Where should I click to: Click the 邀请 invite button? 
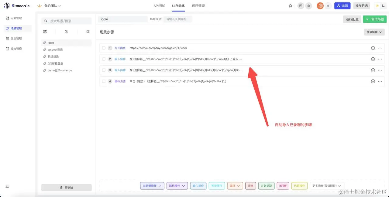pyautogui.click(x=343, y=6)
